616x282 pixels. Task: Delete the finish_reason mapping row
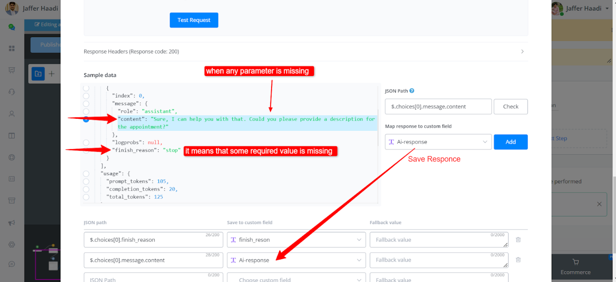(x=518, y=240)
